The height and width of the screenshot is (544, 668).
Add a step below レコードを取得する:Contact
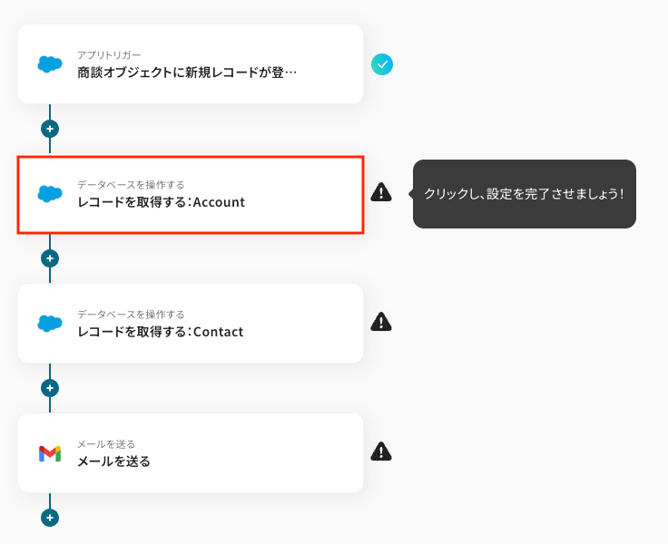50,388
